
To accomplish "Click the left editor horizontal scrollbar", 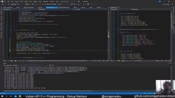I will point(57,61).
